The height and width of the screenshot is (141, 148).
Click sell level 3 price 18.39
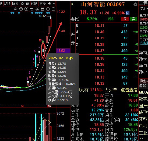point(100,38)
